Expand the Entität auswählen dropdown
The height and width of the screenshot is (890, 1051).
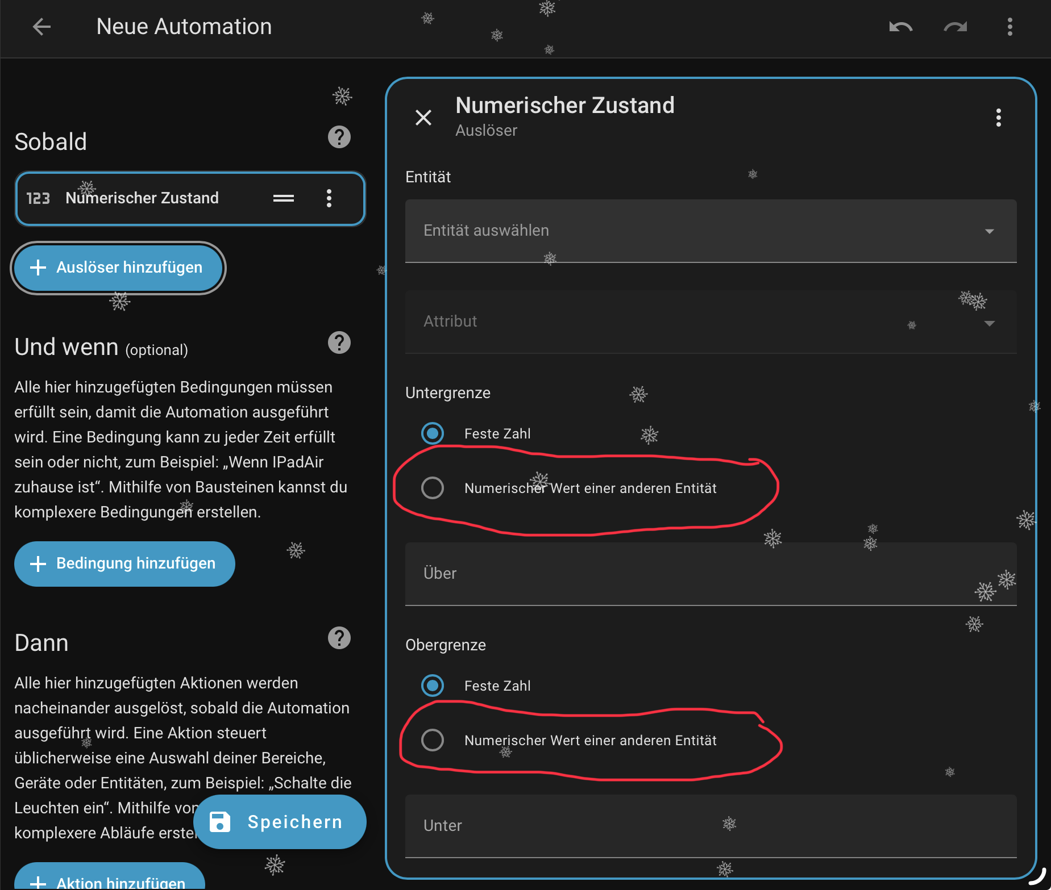pos(711,231)
